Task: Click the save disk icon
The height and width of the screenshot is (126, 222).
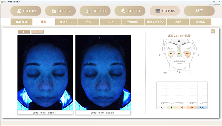Action: [x=213, y=31]
